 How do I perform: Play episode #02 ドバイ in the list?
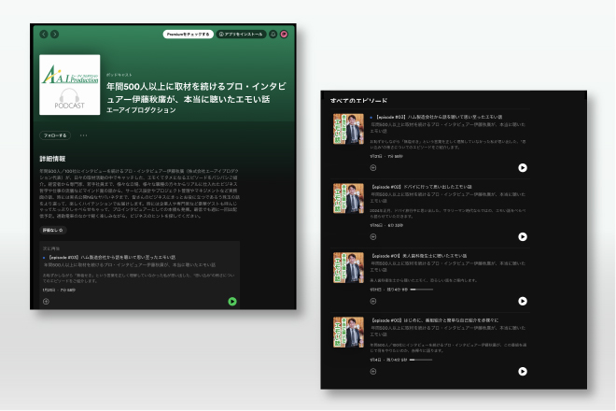tap(523, 236)
